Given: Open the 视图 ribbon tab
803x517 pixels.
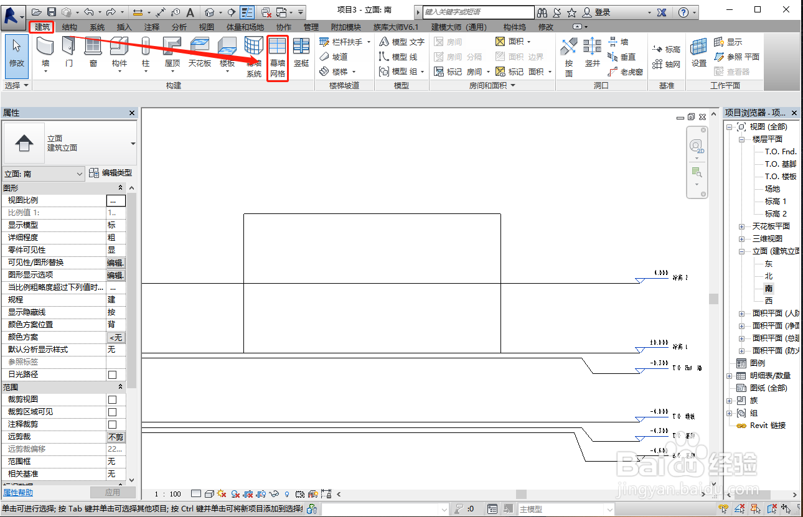Looking at the screenshot, I should pyautogui.click(x=207, y=27).
